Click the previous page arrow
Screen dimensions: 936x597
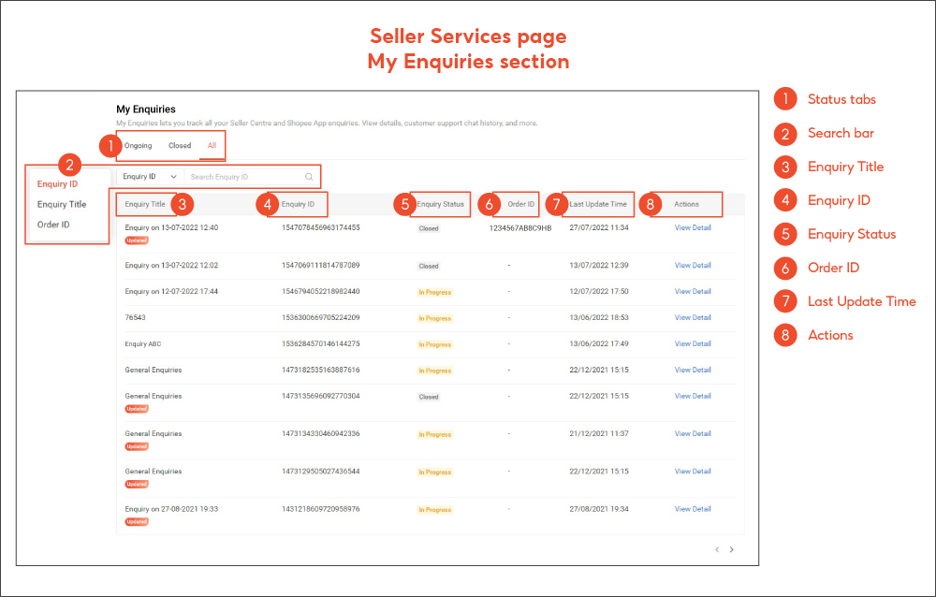(x=717, y=551)
